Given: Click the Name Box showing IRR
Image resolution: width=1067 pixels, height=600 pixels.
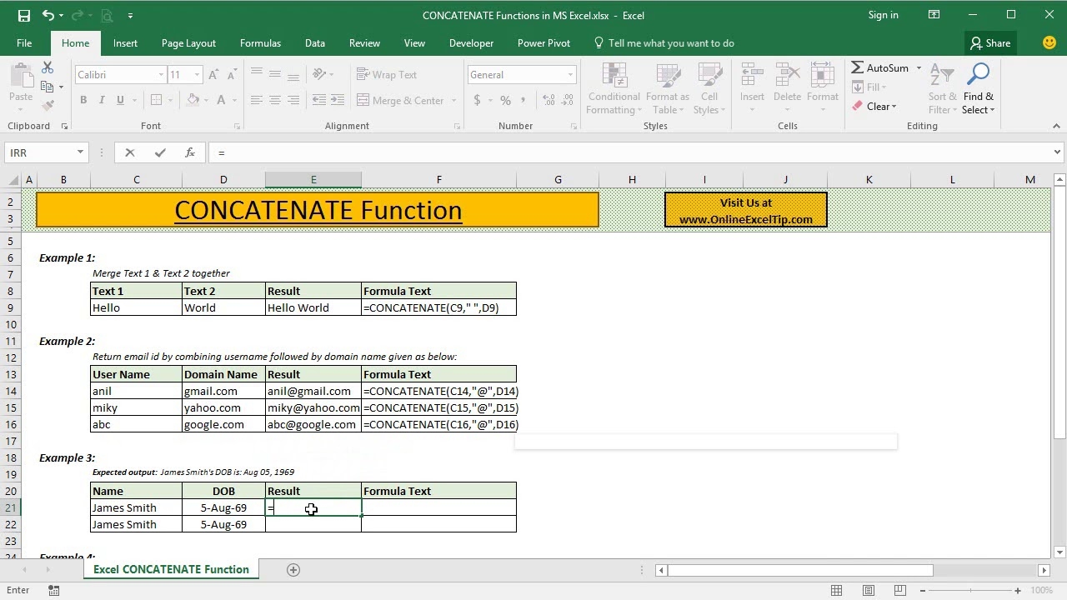Looking at the screenshot, I should point(47,152).
